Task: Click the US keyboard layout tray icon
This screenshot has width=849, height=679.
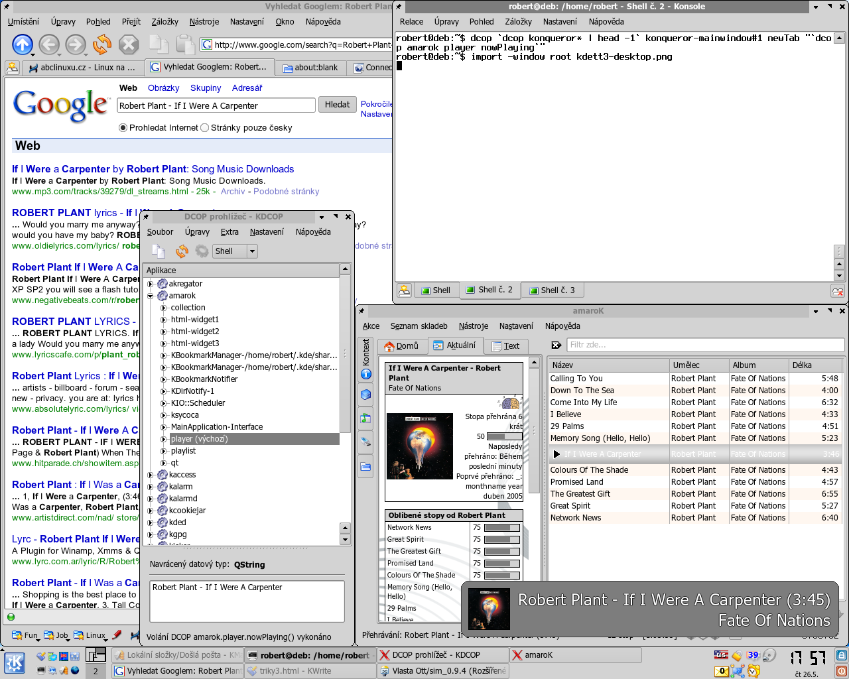Action: (x=722, y=655)
